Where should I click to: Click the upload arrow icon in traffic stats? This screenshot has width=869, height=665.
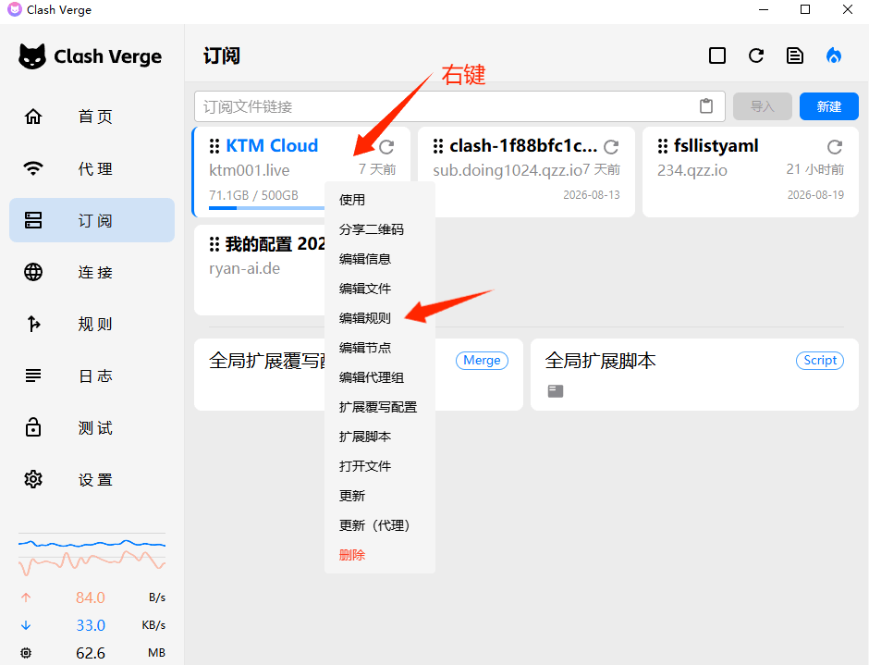tap(26, 597)
